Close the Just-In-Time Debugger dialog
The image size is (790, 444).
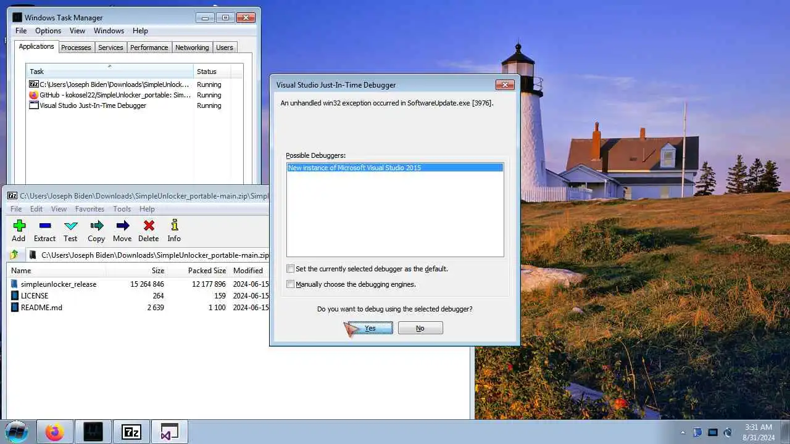click(x=505, y=85)
